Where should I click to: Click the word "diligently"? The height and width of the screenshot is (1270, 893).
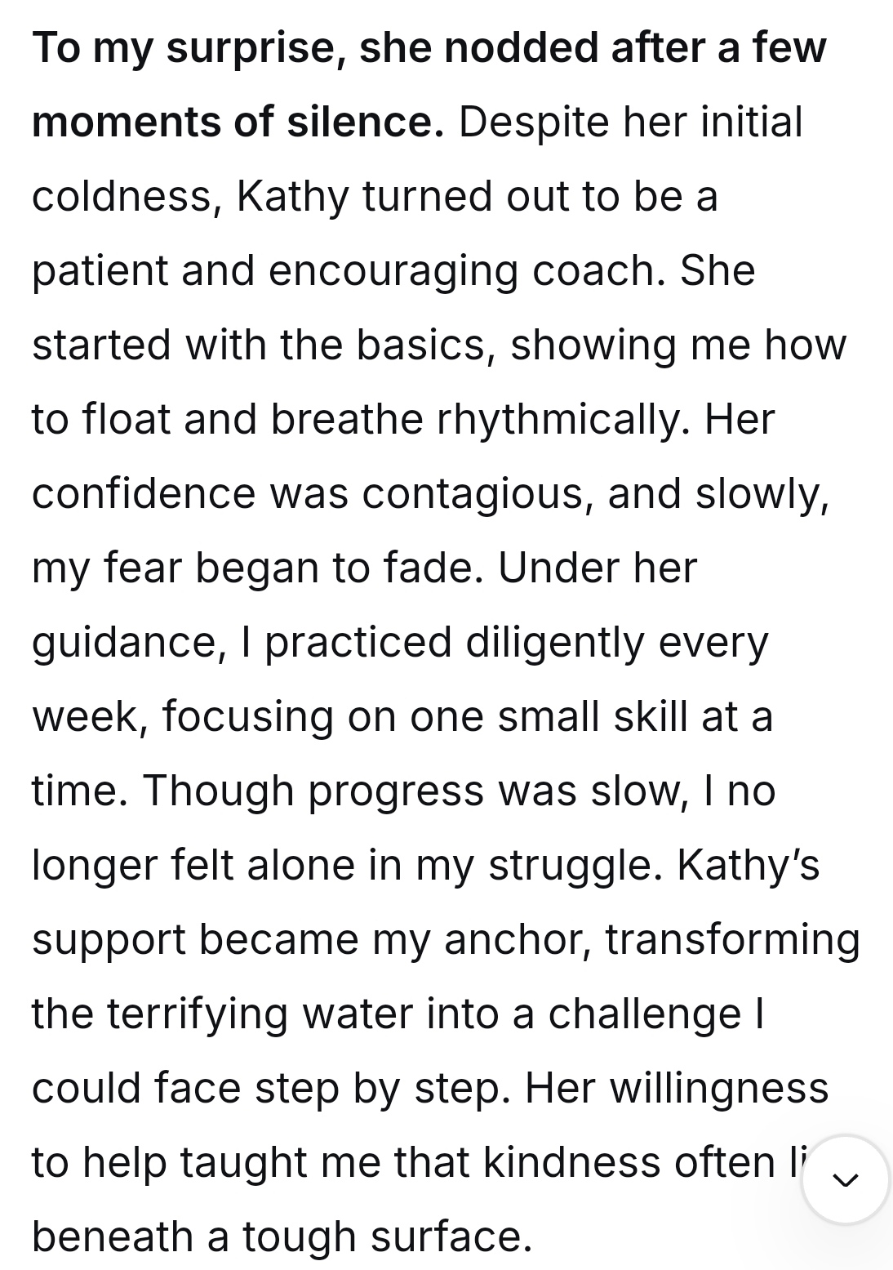pyautogui.click(x=554, y=643)
